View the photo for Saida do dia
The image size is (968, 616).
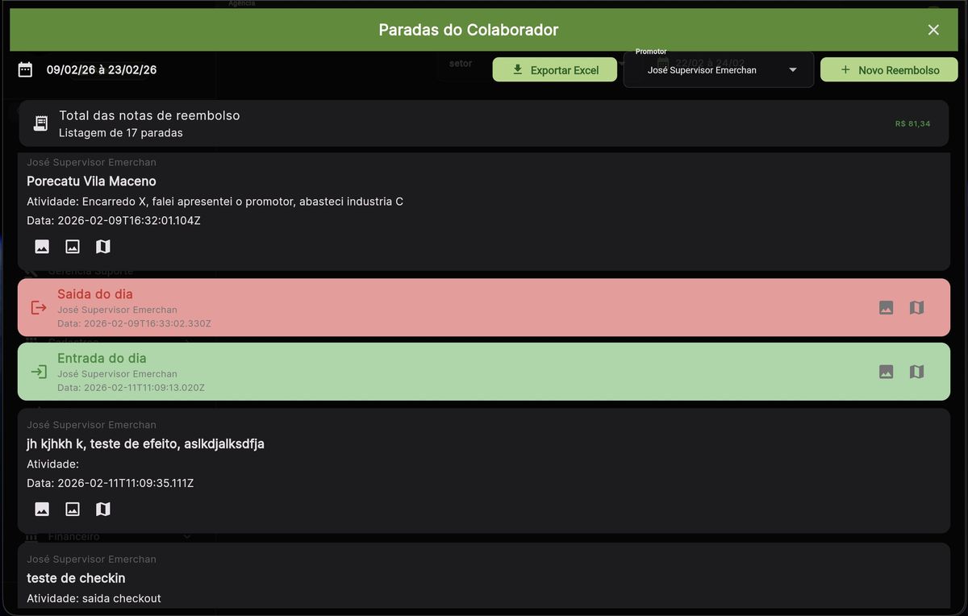886,307
